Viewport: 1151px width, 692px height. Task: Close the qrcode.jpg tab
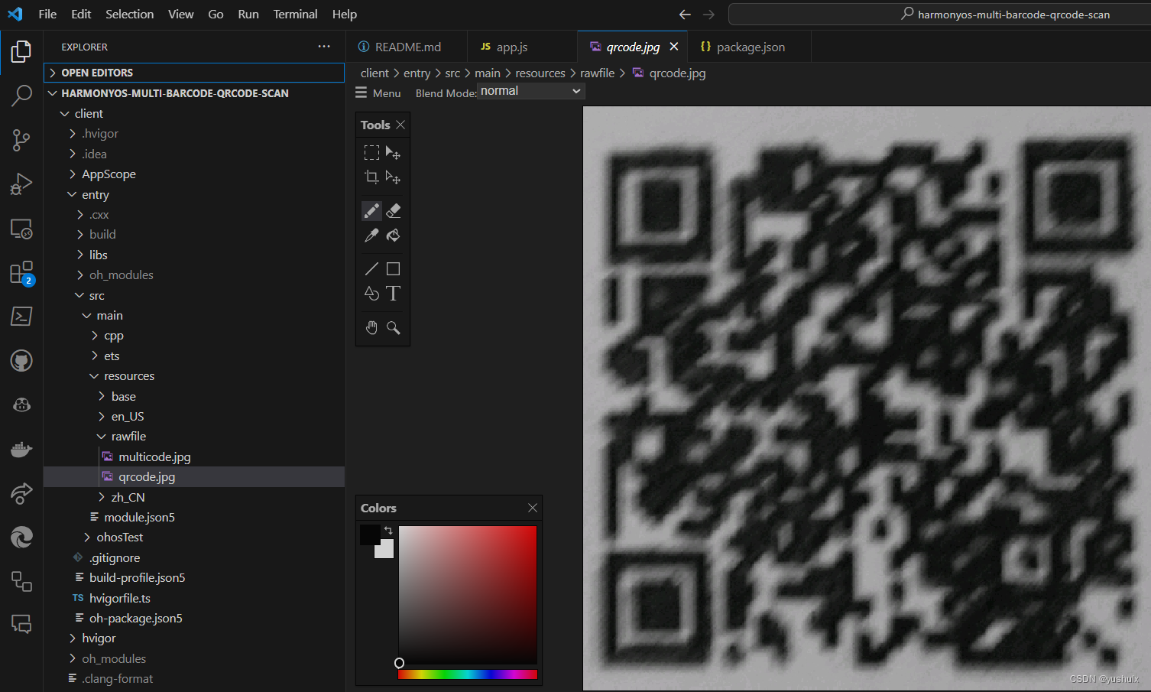(x=674, y=47)
